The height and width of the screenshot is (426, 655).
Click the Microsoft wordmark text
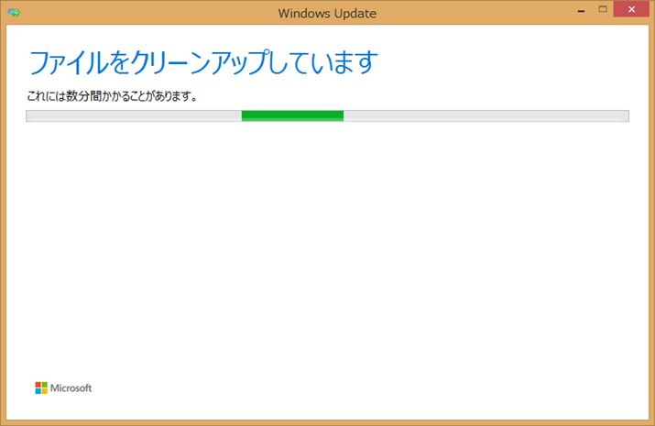point(71,388)
